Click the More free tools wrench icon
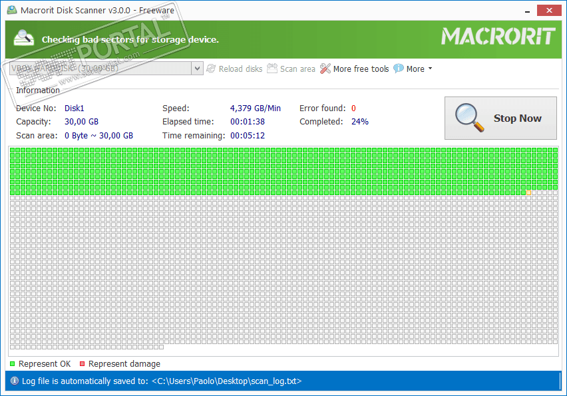Screen dimensions: 567x396 (325, 69)
